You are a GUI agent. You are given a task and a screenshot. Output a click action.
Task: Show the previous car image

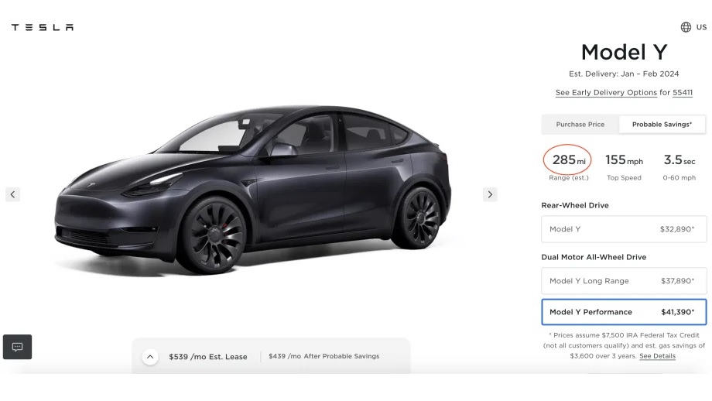[12, 194]
